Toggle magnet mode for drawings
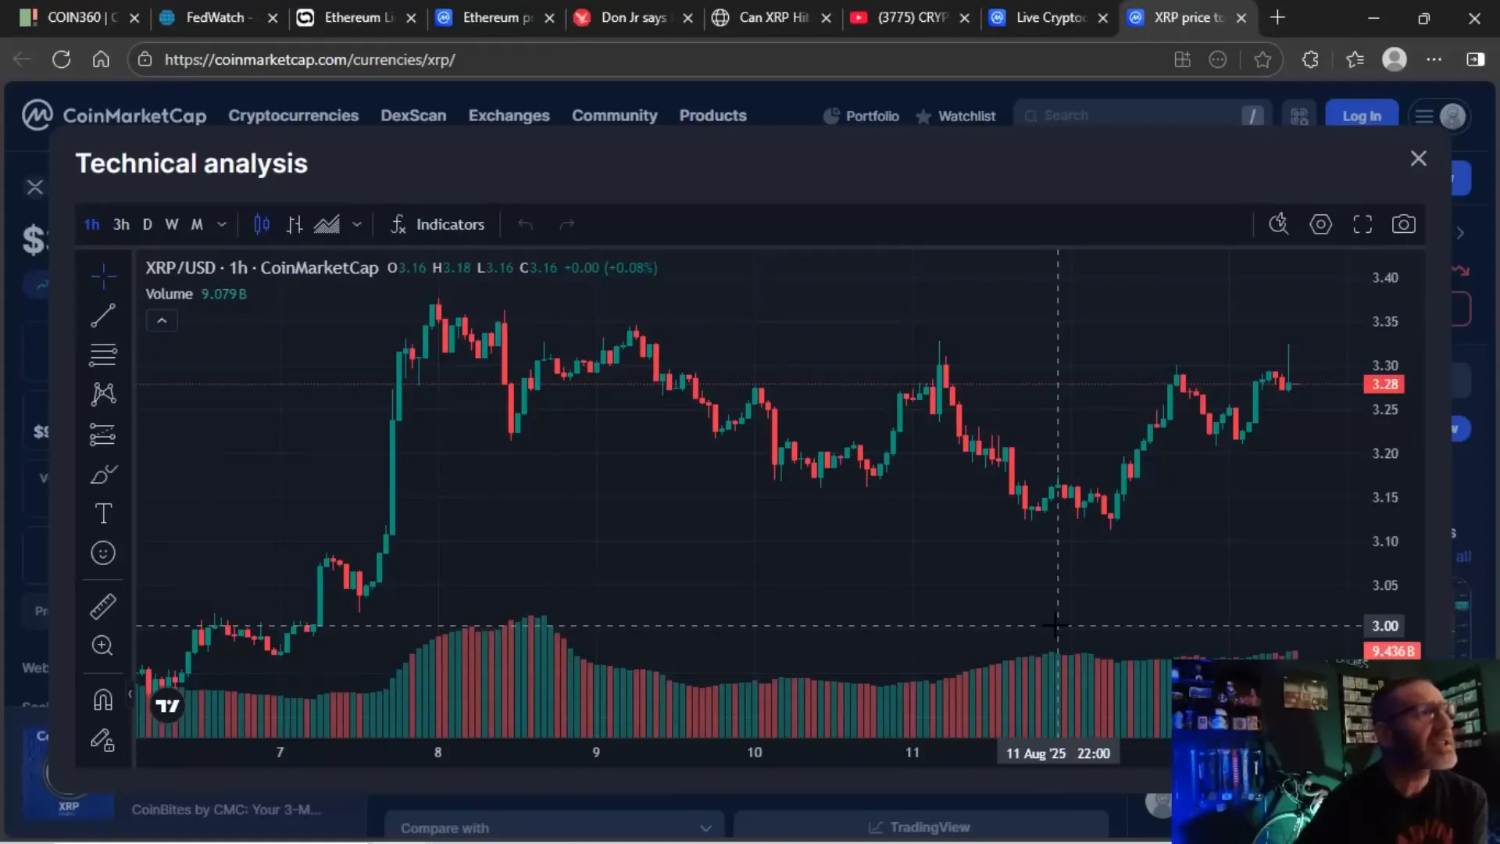 tap(103, 699)
